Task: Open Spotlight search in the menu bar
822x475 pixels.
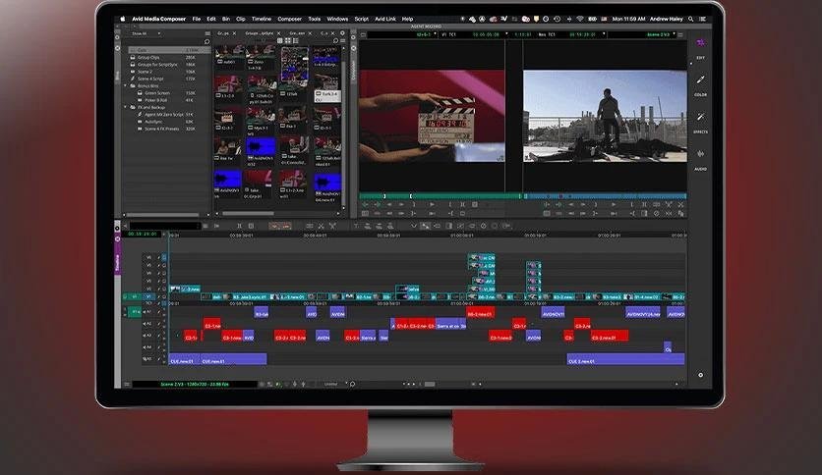Action: (x=691, y=19)
